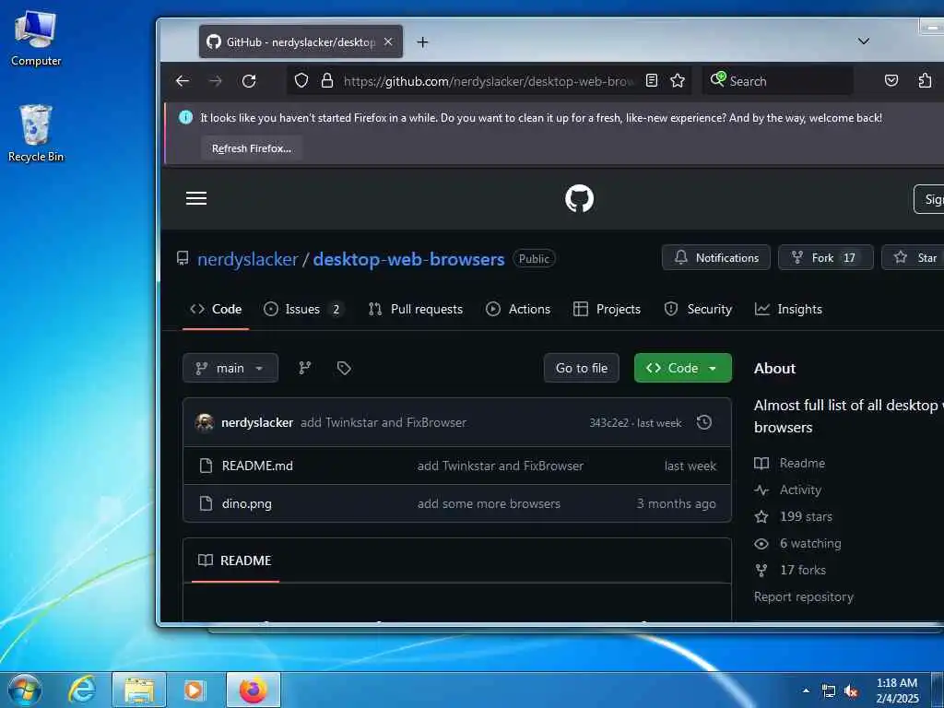
Task: Open the Firefox extensions puzzle icon
Action: tap(925, 81)
